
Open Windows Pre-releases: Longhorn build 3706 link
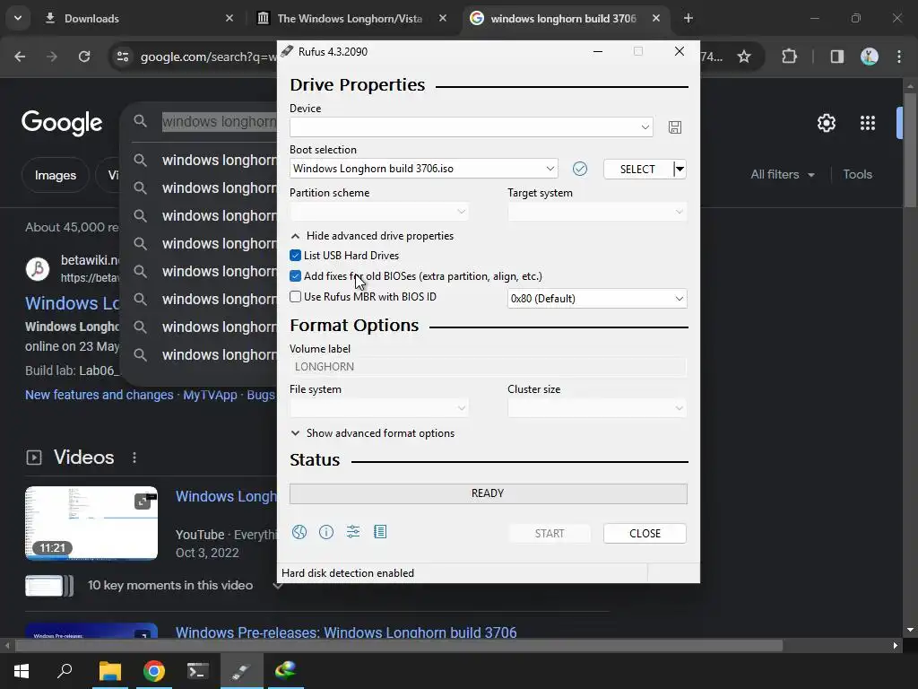[x=346, y=632]
